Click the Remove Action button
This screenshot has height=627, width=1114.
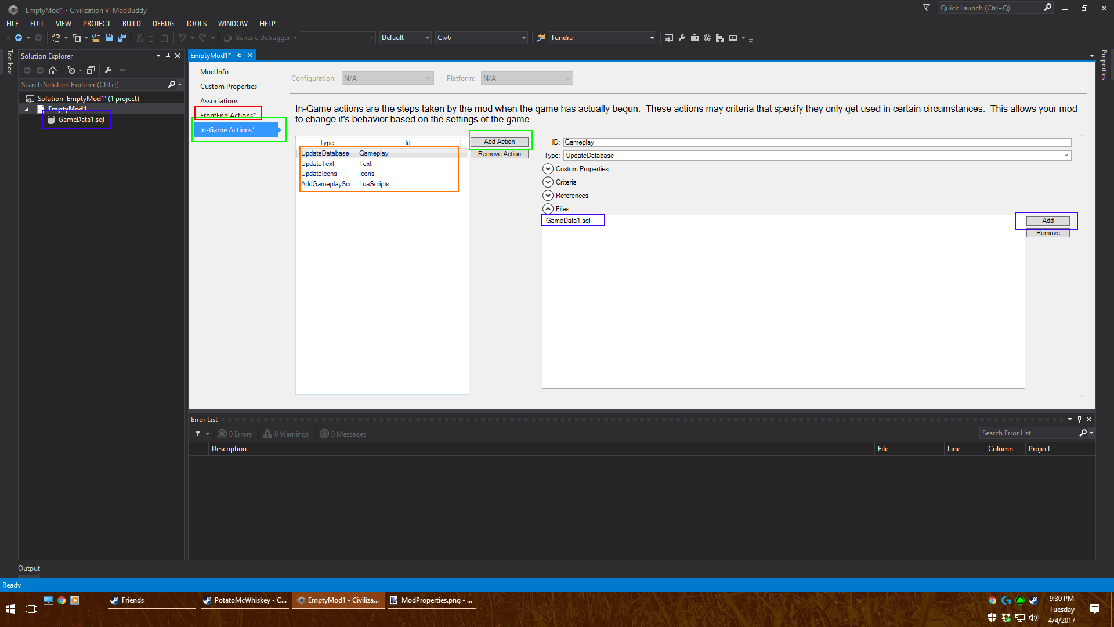pyautogui.click(x=499, y=154)
